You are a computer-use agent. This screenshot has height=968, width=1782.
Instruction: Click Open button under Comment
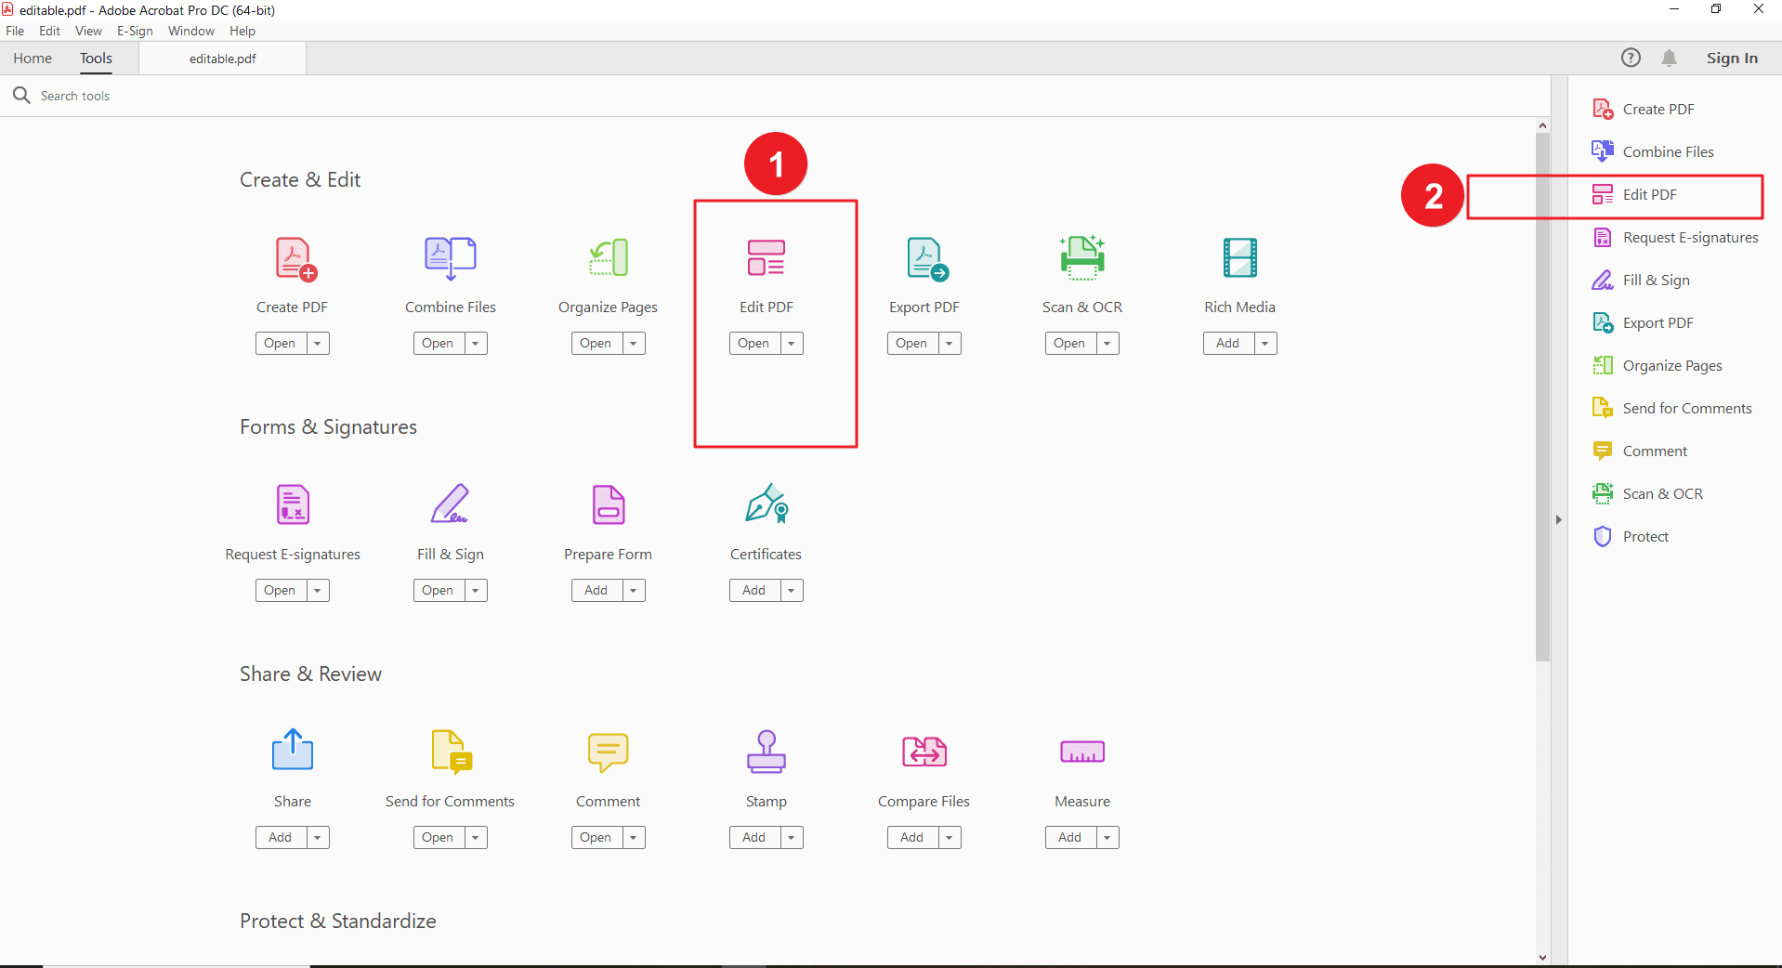596,837
